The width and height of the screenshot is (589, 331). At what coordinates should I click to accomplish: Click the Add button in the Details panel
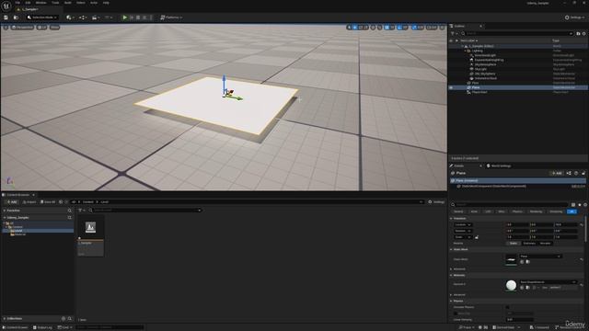click(556, 173)
